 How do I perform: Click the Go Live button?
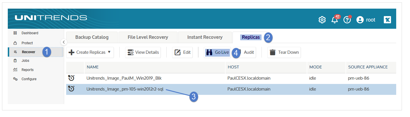218,52
